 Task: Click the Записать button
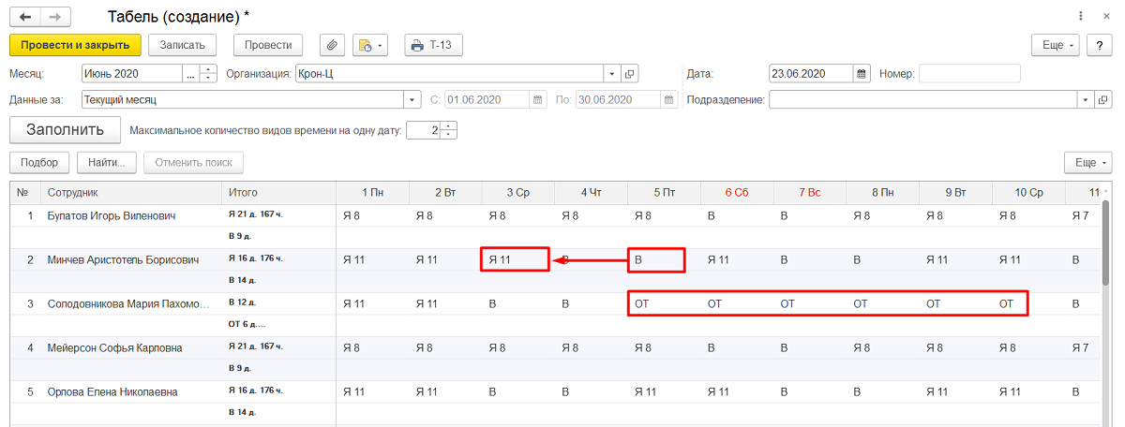point(183,45)
